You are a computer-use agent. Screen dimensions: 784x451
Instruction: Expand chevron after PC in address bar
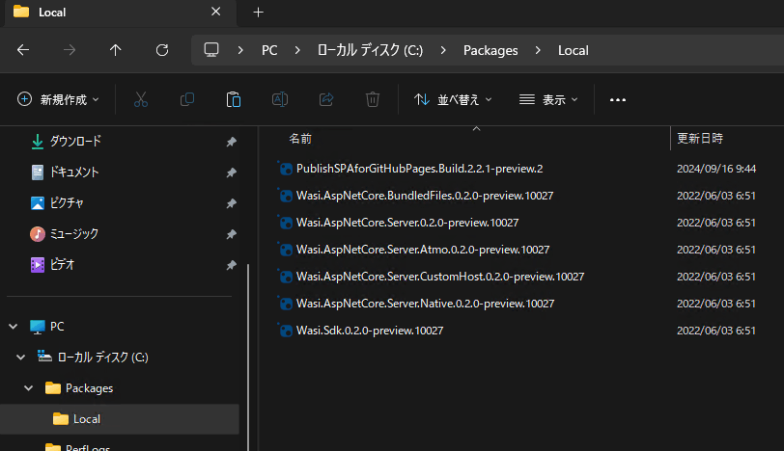[297, 50]
